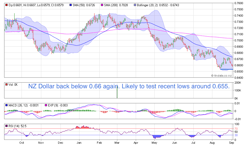244x145 pixels.
Task: Click the RSI 70 overbought level label
Action: 236,128
